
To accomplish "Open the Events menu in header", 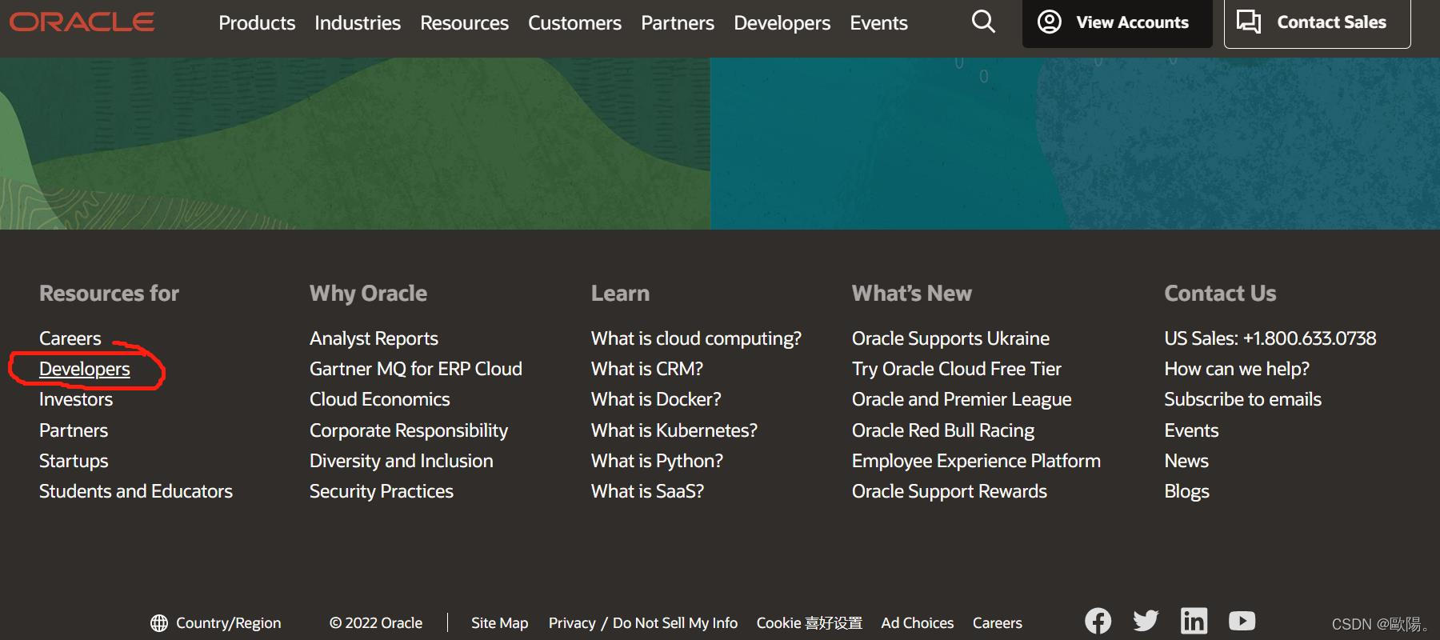I will click(878, 23).
